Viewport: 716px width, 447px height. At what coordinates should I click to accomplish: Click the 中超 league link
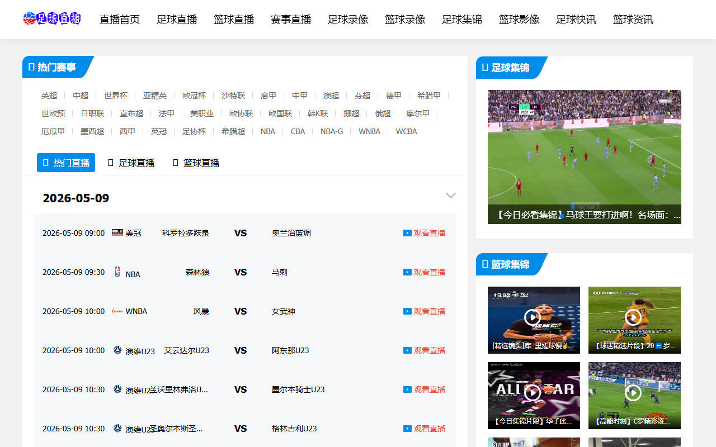tap(81, 96)
